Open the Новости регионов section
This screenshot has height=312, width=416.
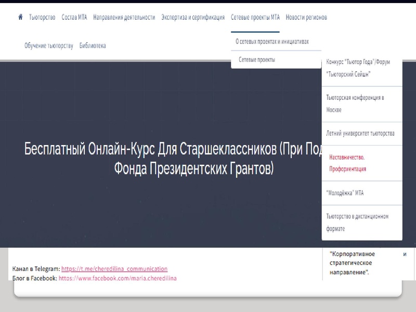point(306,17)
